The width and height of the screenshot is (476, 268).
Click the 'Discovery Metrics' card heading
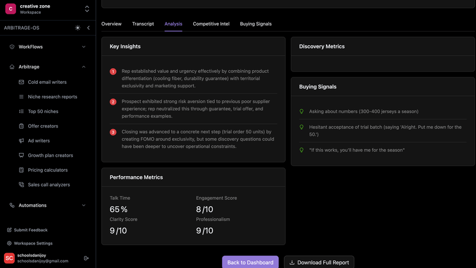(322, 46)
